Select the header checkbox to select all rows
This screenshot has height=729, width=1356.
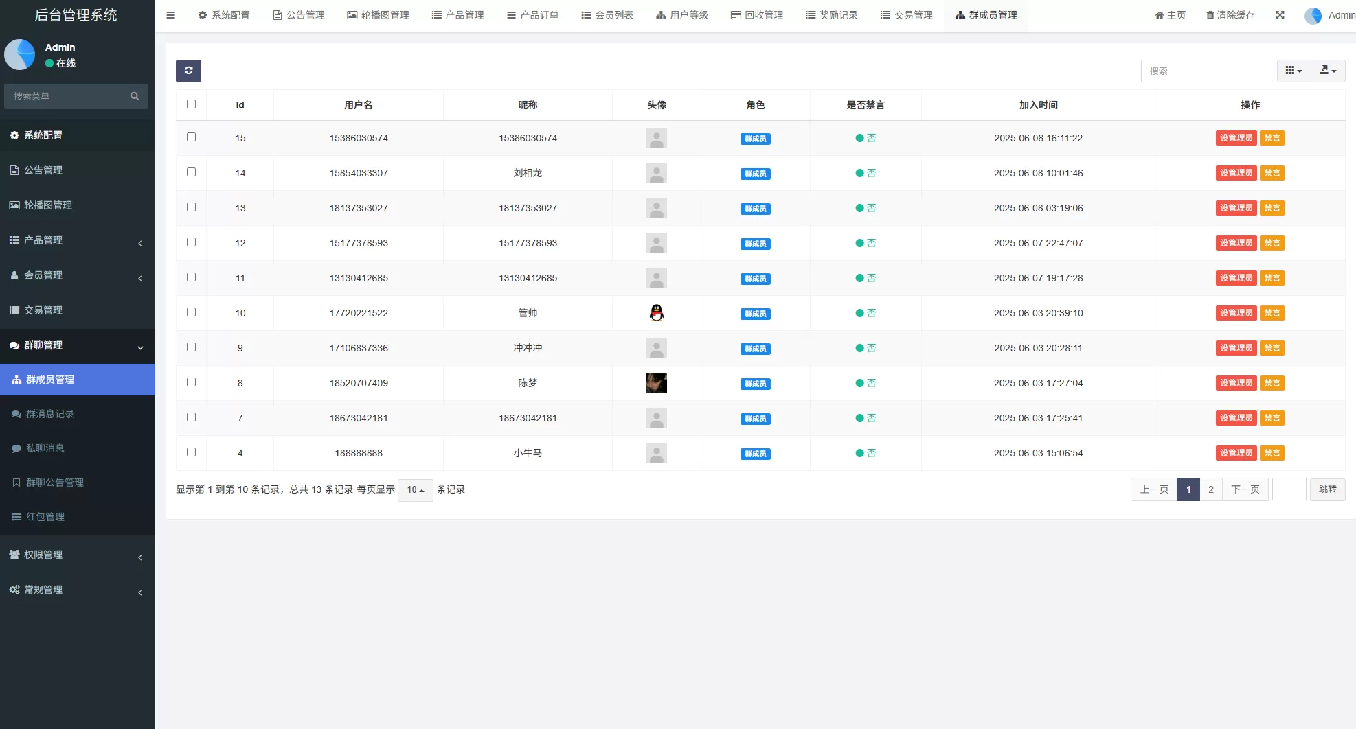pyautogui.click(x=191, y=104)
